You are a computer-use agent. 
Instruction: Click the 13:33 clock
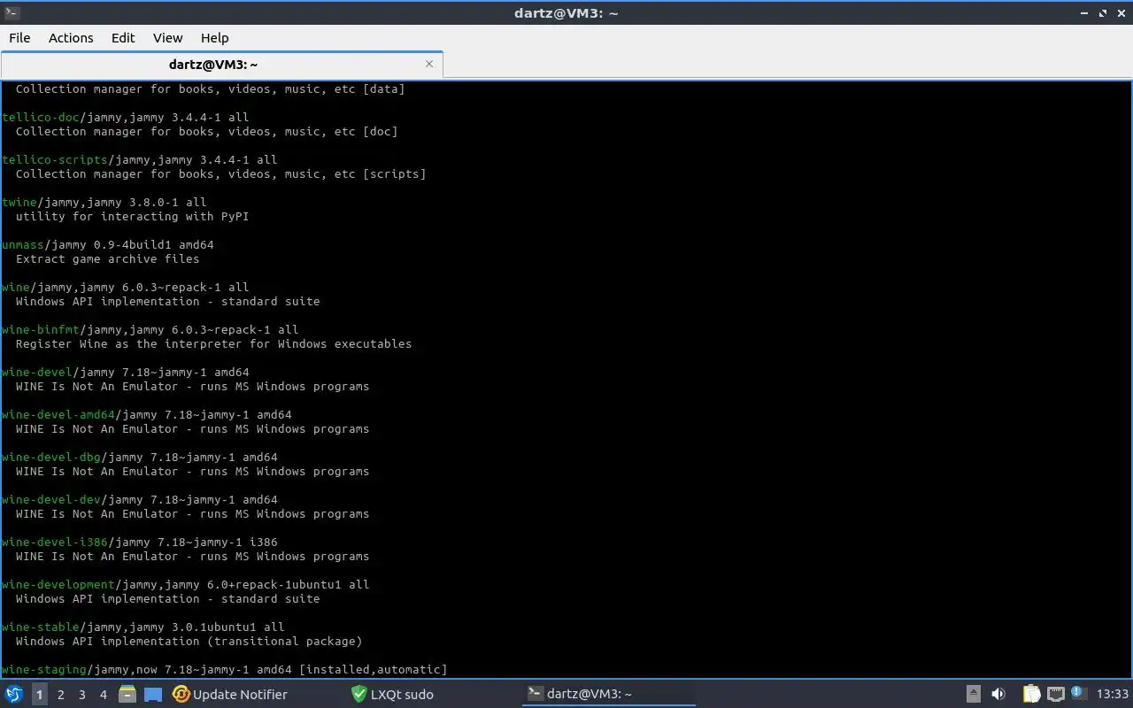[x=1112, y=694]
